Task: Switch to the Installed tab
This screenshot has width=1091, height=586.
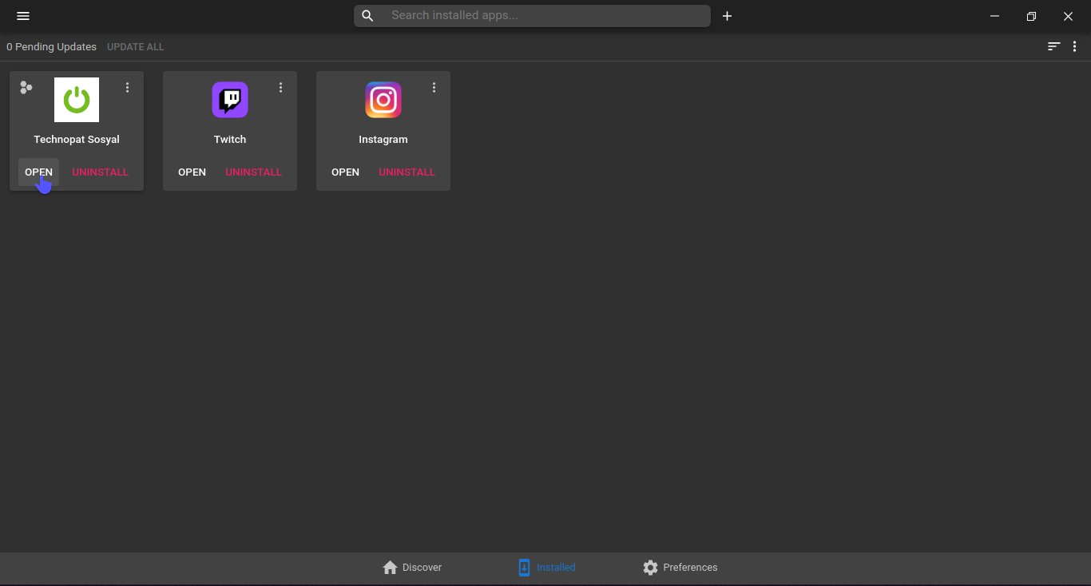Action: pos(546,568)
